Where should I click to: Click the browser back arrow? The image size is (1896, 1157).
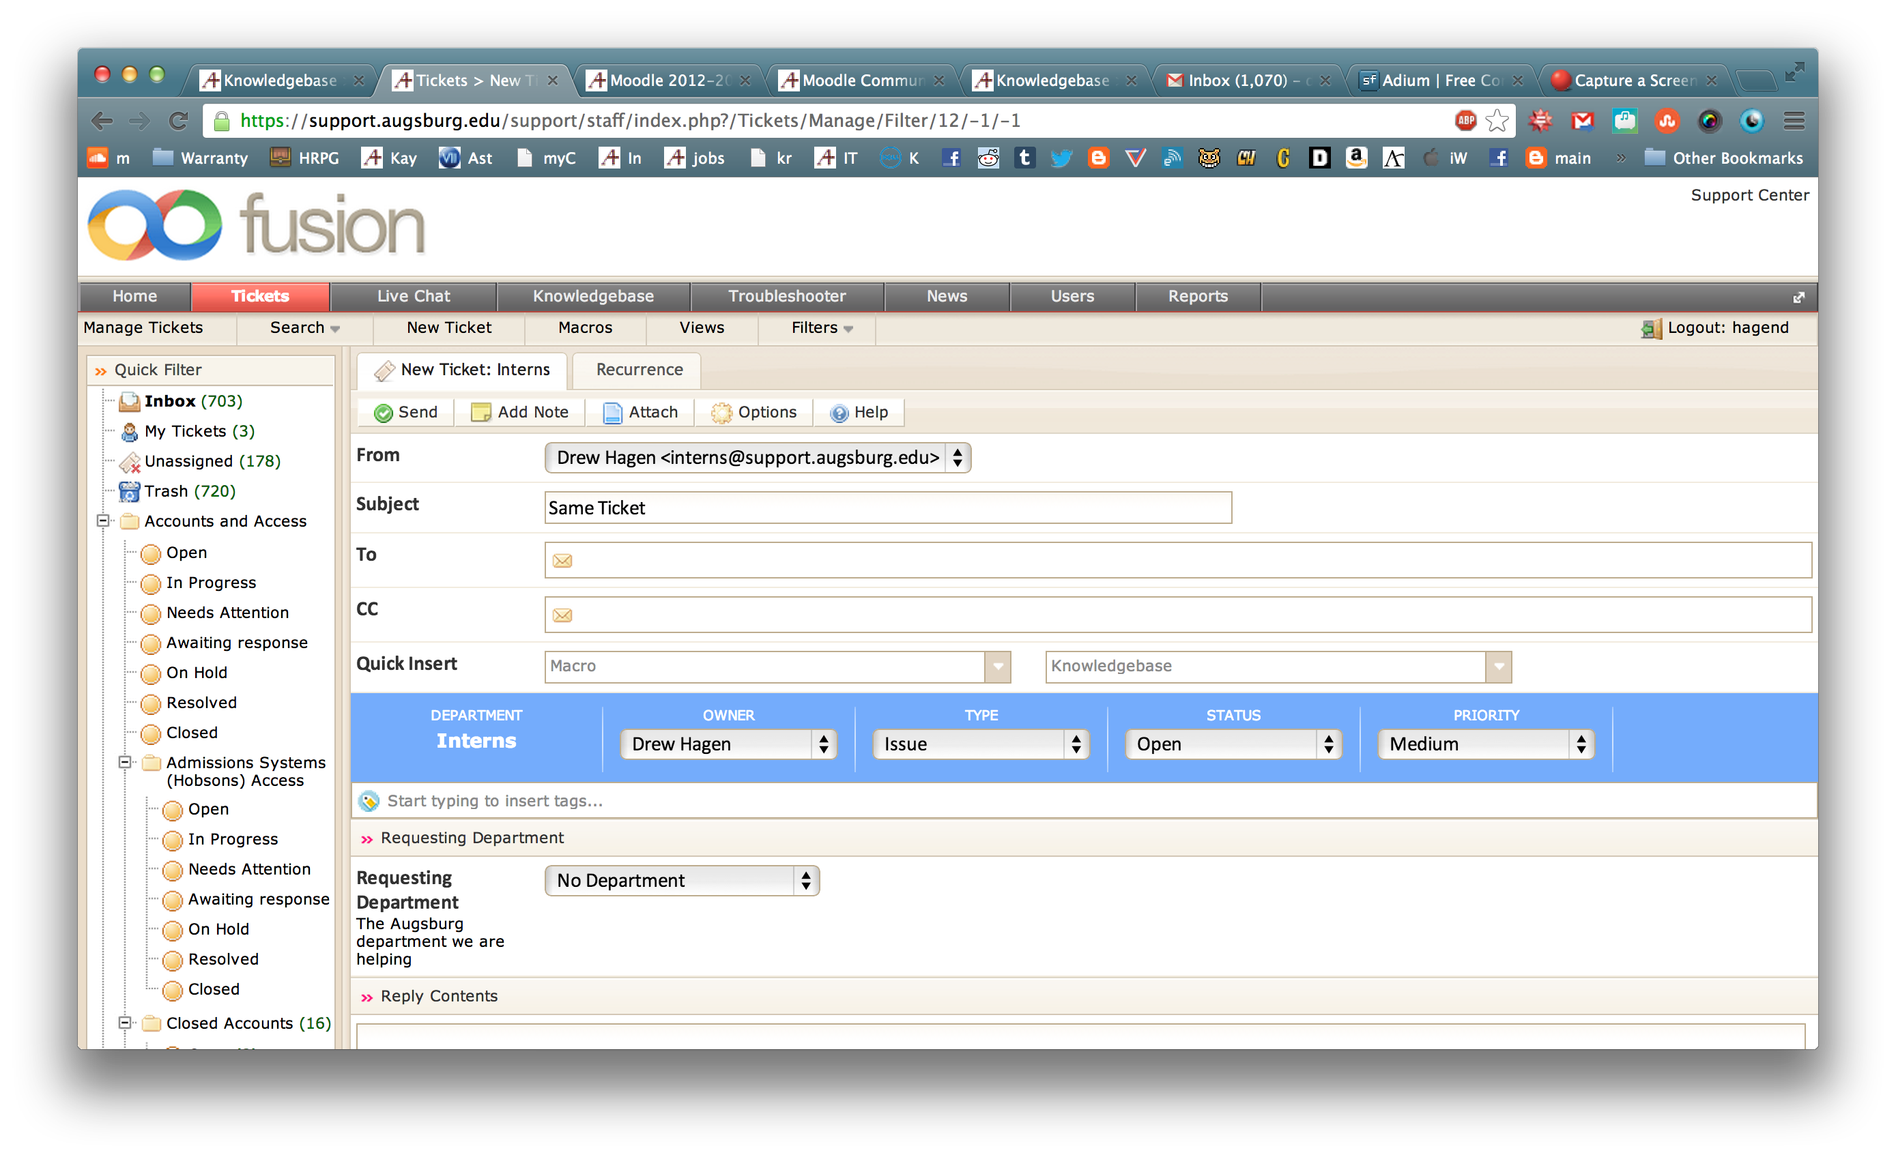pos(102,121)
